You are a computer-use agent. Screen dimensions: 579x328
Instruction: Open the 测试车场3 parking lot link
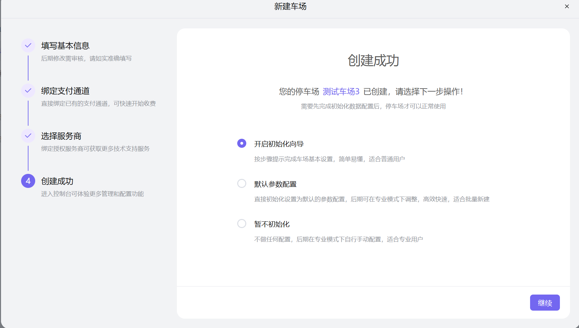click(340, 91)
